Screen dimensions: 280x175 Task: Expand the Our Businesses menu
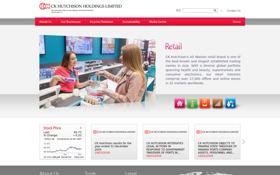click(71, 22)
